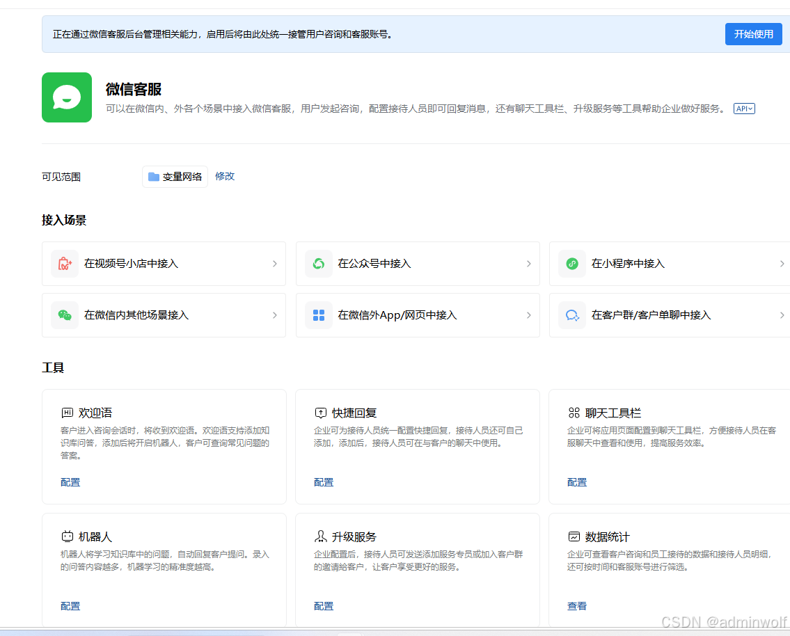790x636 pixels.
Task: Expand 在微信外App/网页中接入 chevron arrow
Action: (528, 315)
